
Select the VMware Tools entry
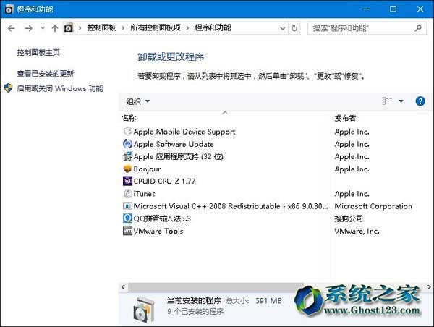pos(158,231)
